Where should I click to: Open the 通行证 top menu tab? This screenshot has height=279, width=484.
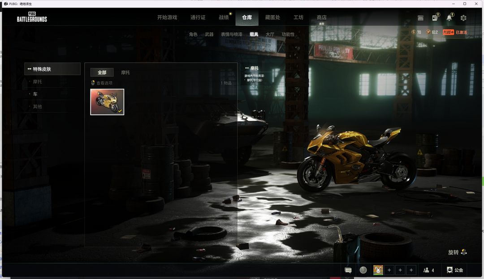click(x=198, y=17)
